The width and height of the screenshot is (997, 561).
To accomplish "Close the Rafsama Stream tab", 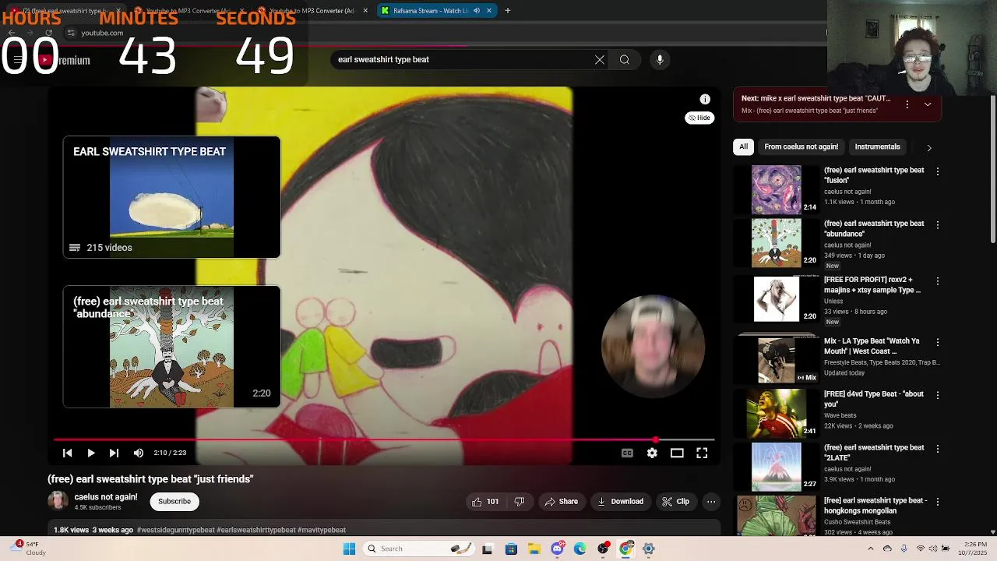I will pyautogui.click(x=489, y=11).
